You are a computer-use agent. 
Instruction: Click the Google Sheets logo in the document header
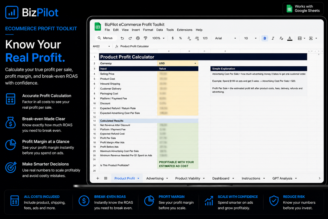pos(98,27)
